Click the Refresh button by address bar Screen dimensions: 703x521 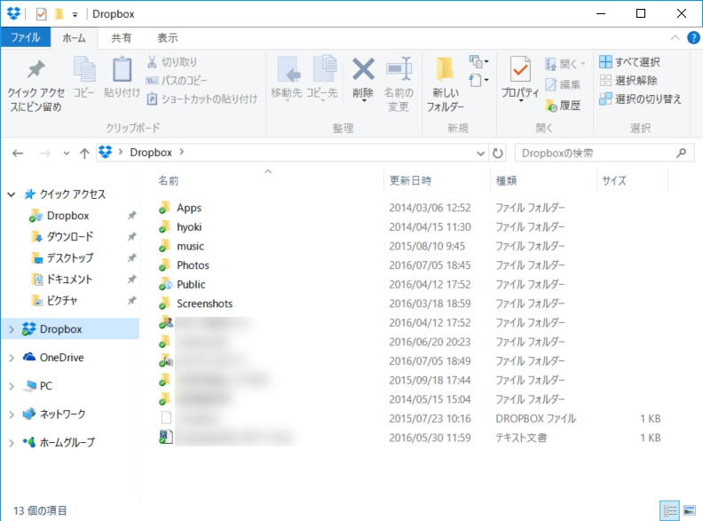498,154
